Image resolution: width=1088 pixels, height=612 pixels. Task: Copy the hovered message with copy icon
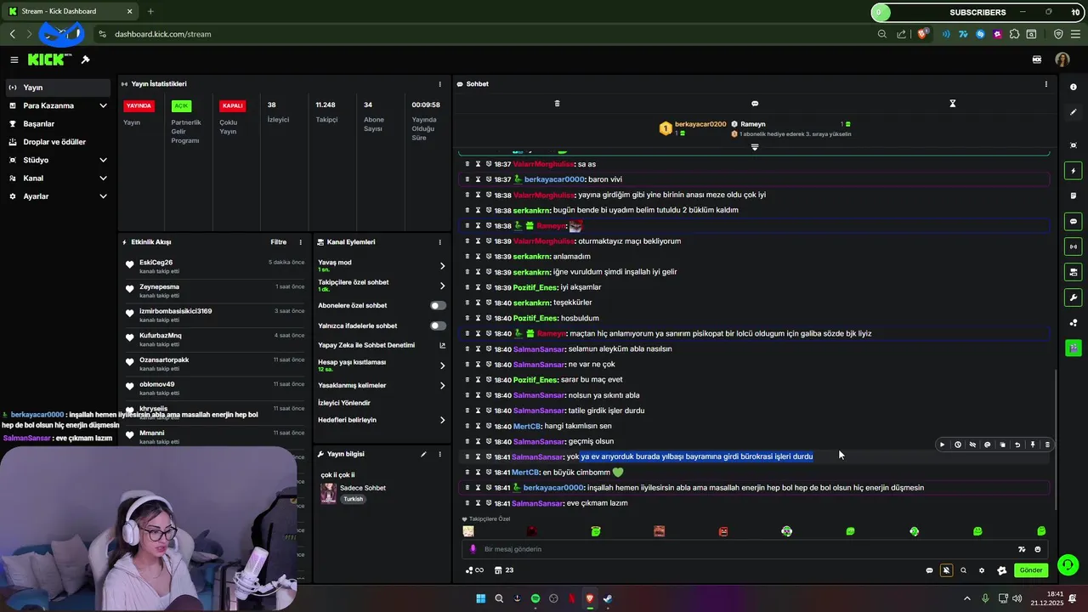point(1003,445)
